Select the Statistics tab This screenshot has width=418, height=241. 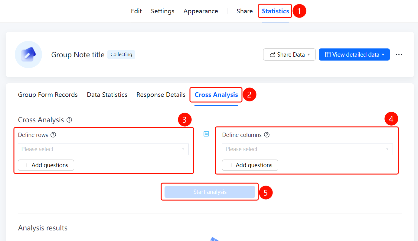(x=275, y=11)
